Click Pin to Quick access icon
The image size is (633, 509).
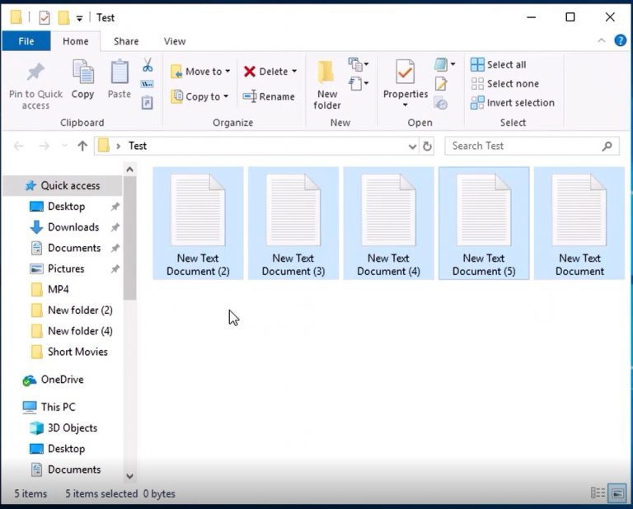pos(35,72)
